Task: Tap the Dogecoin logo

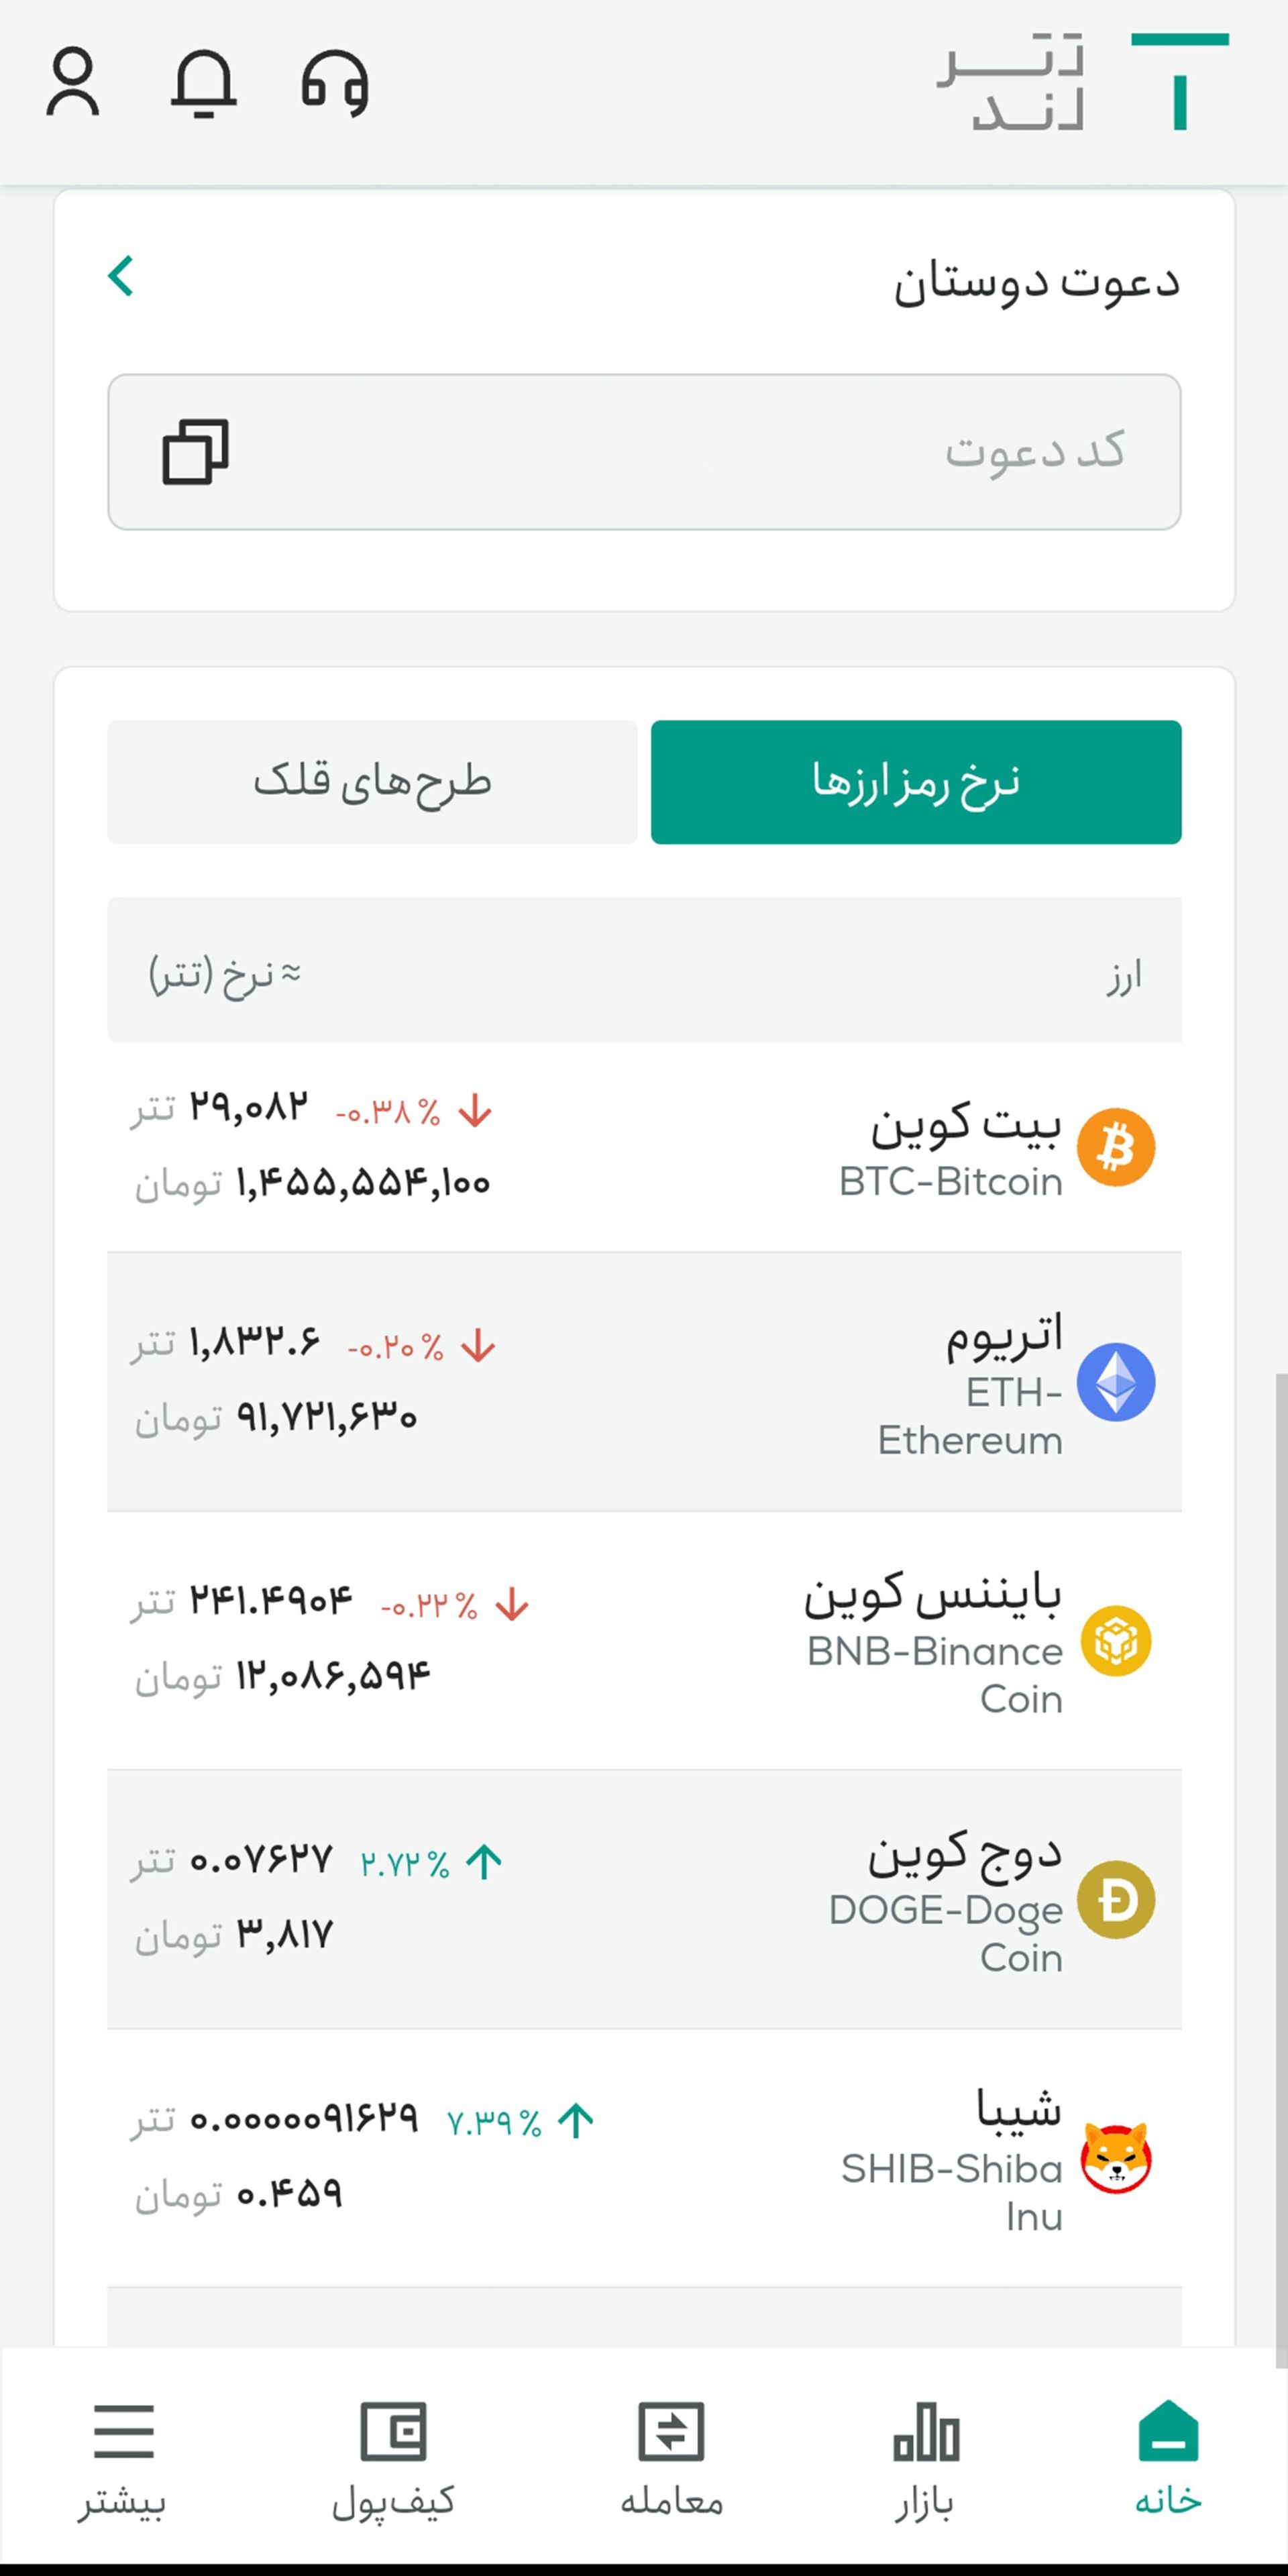Action: (1116, 1899)
